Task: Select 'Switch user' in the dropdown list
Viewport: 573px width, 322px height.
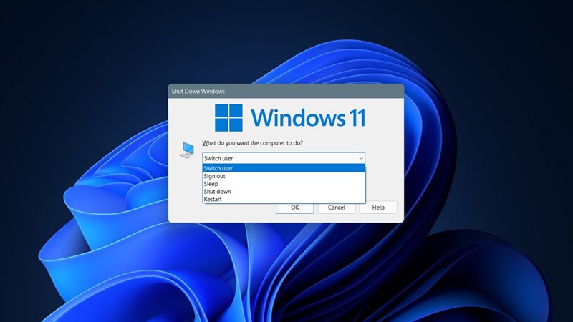Action: pyautogui.click(x=284, y=168)
